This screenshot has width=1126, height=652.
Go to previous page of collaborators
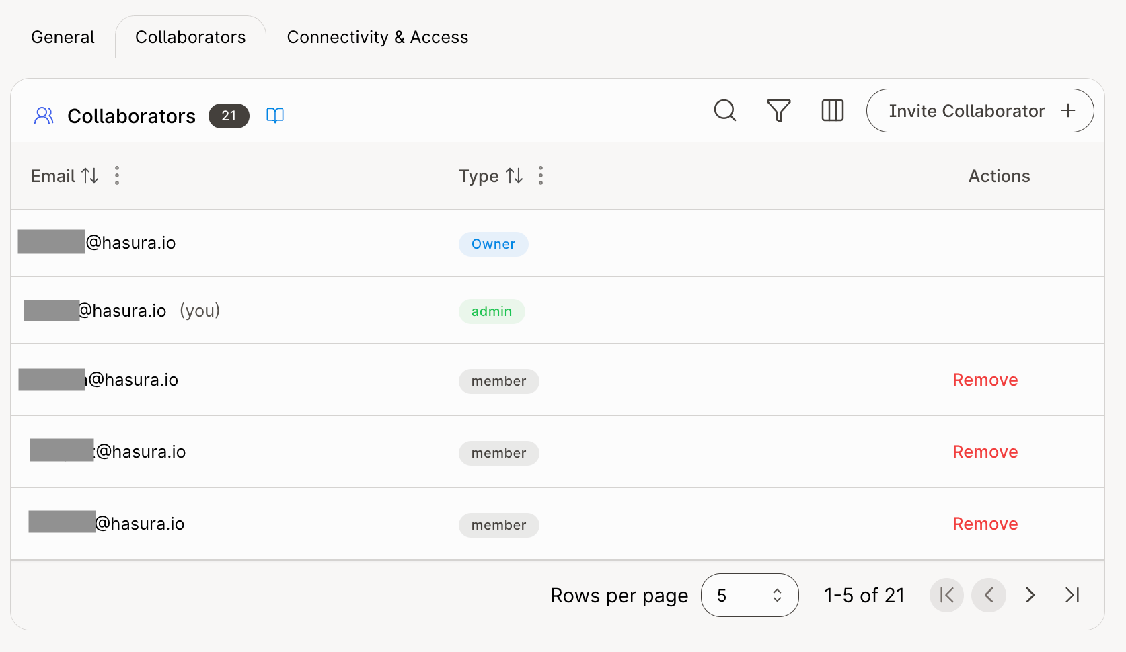click(989, 595)
